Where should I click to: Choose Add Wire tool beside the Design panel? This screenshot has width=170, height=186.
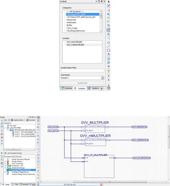38,124
